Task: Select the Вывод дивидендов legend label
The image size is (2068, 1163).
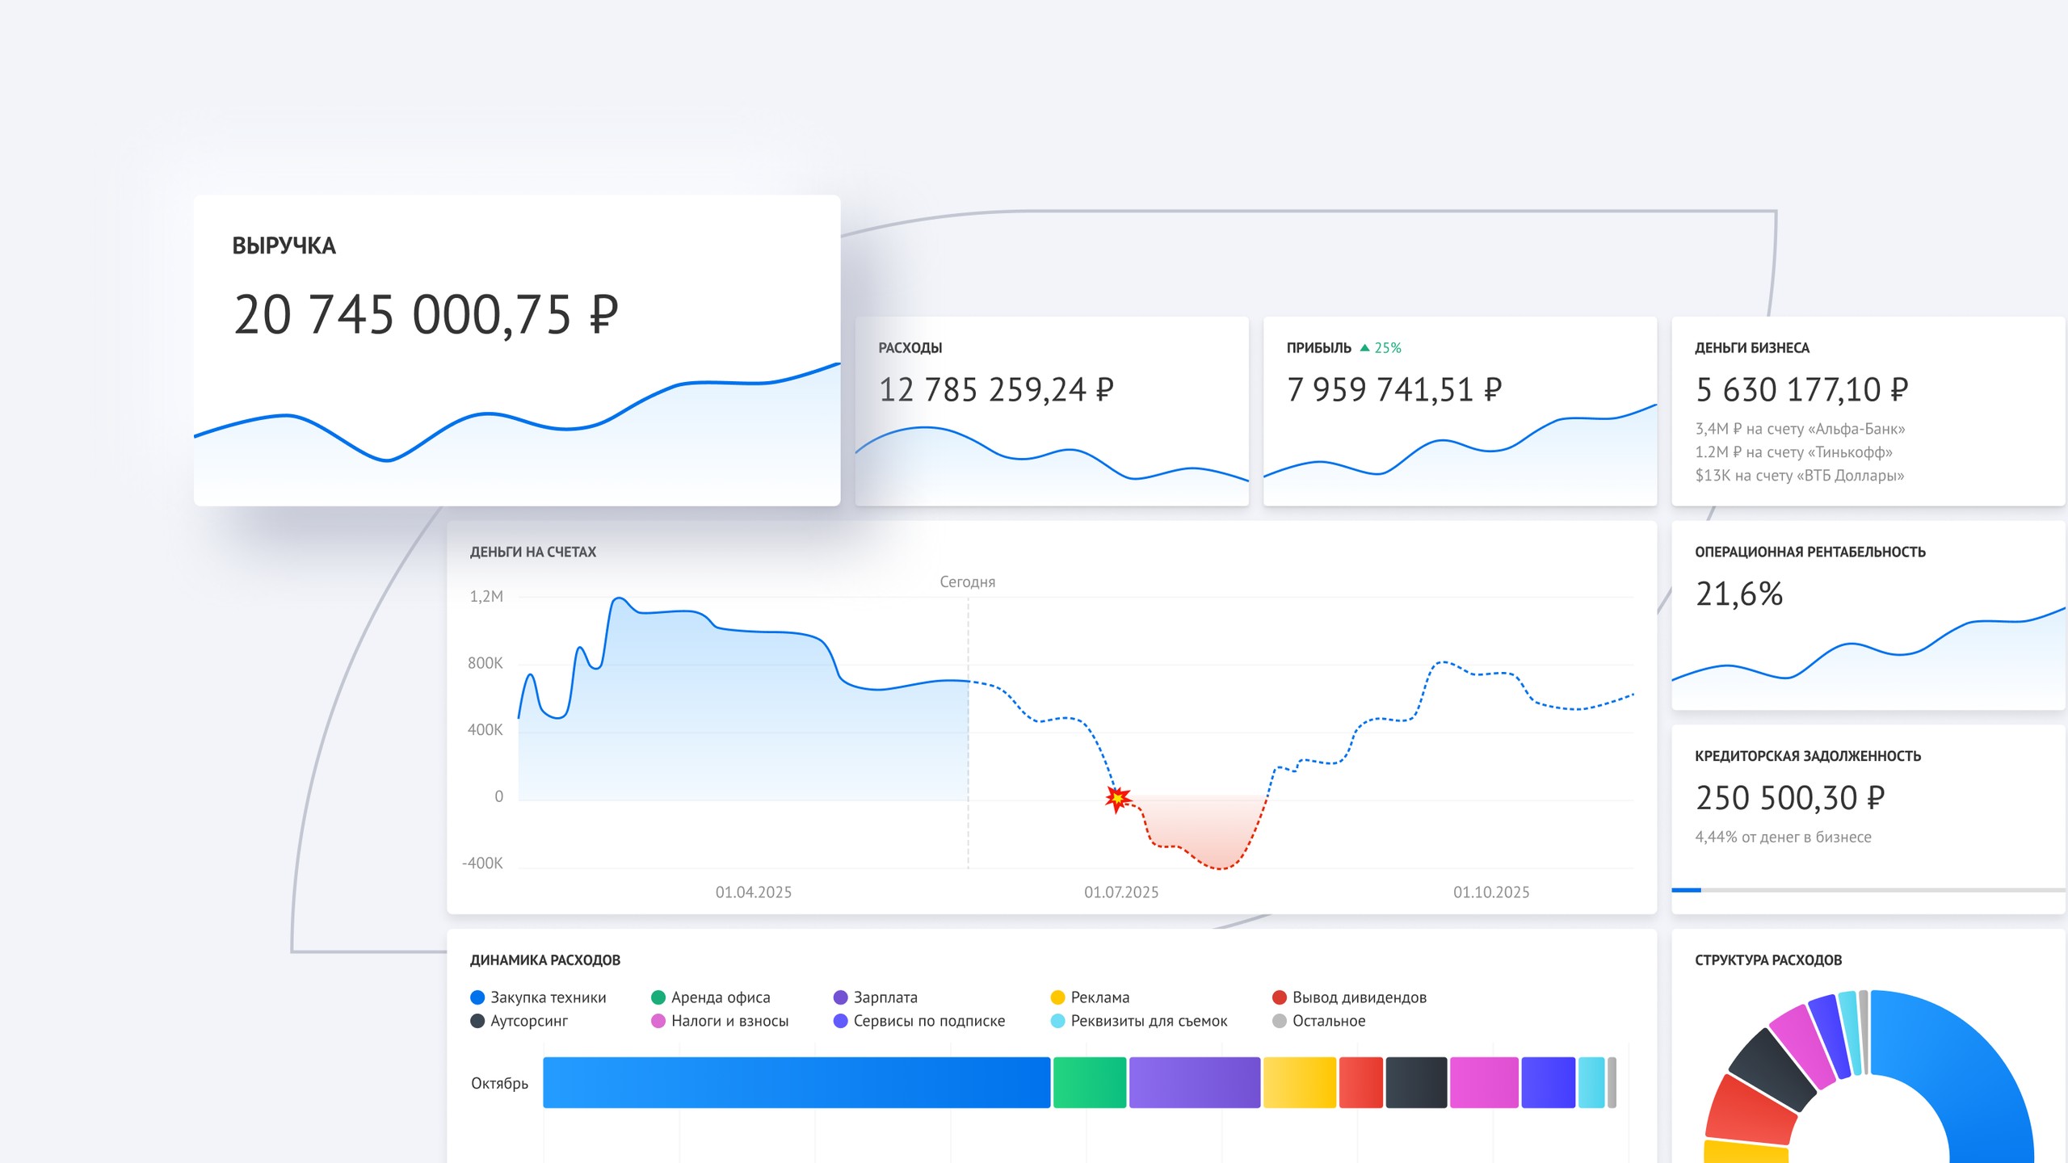Action: (x=1360, y=998)
